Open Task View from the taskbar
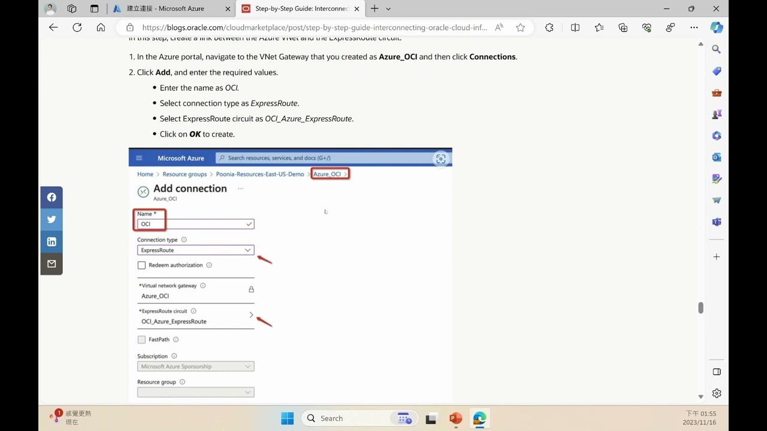 click(x=431, y=418)
